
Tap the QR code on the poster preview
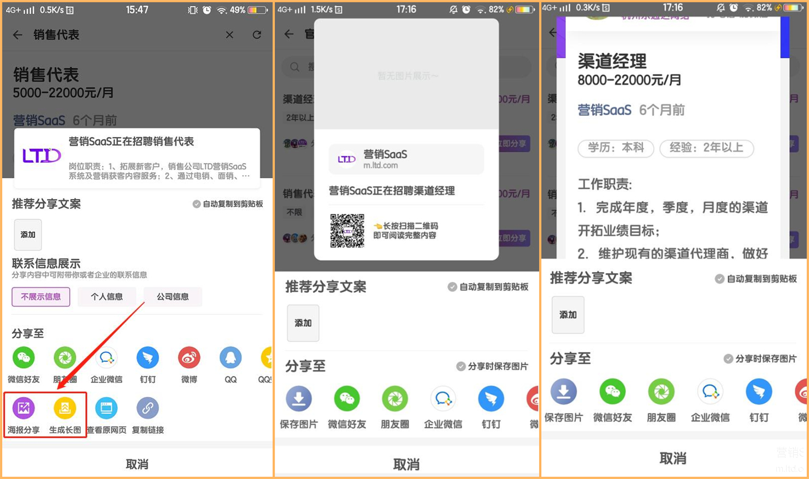click(347, 231)
